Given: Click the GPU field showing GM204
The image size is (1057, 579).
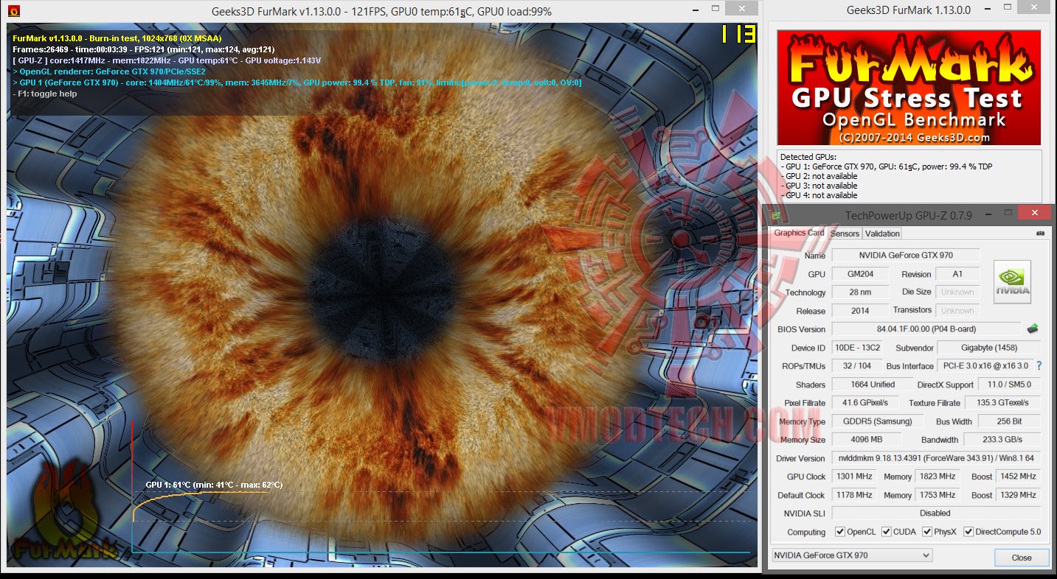Looking at the screenshot, I should [859, 274].
